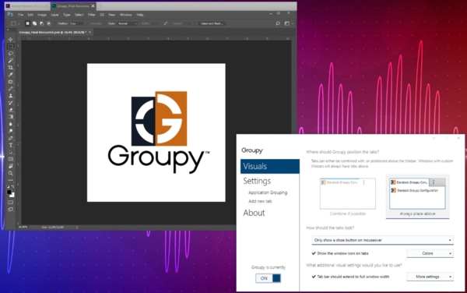Open the Layer menu
Screen dimensions: 467x293
coord(54,15)
